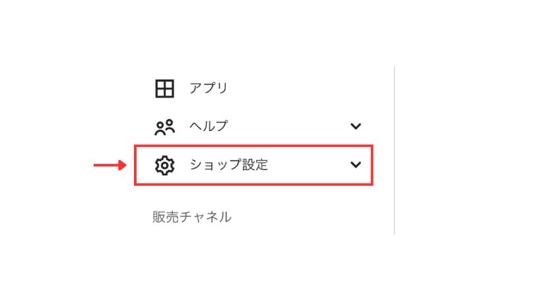The width and height of the screenshot is (536, 301).
Task: Click the ヘルプ text label
Action: 209,126
